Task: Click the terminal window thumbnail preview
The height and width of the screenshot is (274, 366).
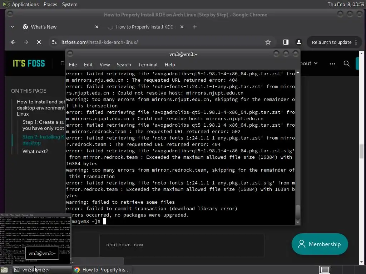Action: coord(35,239)
